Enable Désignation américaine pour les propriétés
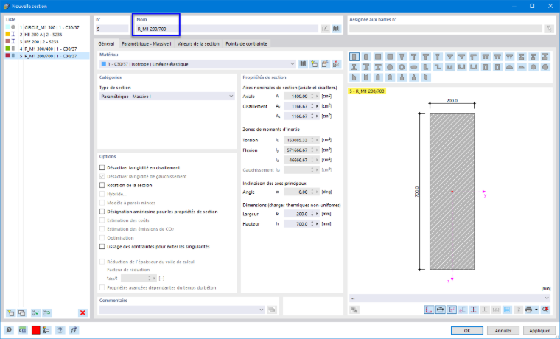 (x=102, y=212)
